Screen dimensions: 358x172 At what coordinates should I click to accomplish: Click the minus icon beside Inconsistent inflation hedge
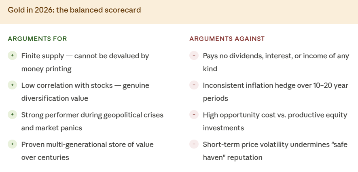pyautogui.click(x=194, y=85)
